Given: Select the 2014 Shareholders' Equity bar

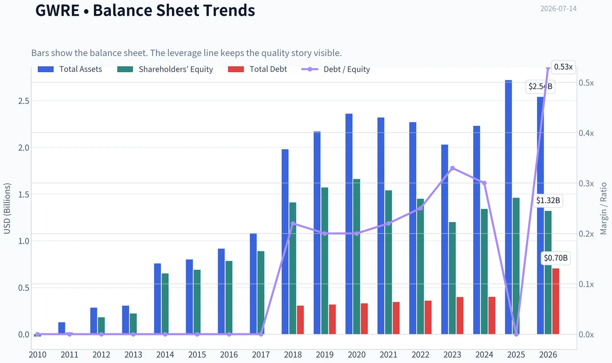Looking at the screenshot, I should pyautogui.click(x=165, y=304).
